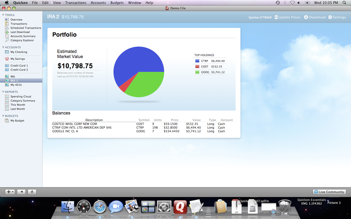Click the back arrow button at bottom

coord(21,192)
